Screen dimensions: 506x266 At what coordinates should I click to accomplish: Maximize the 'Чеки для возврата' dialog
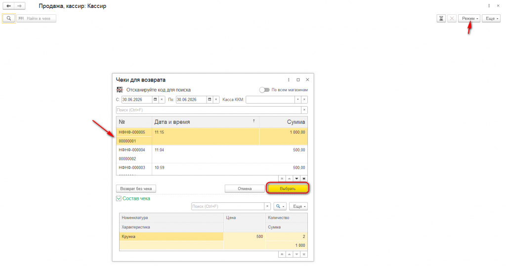tap(298, 79)
